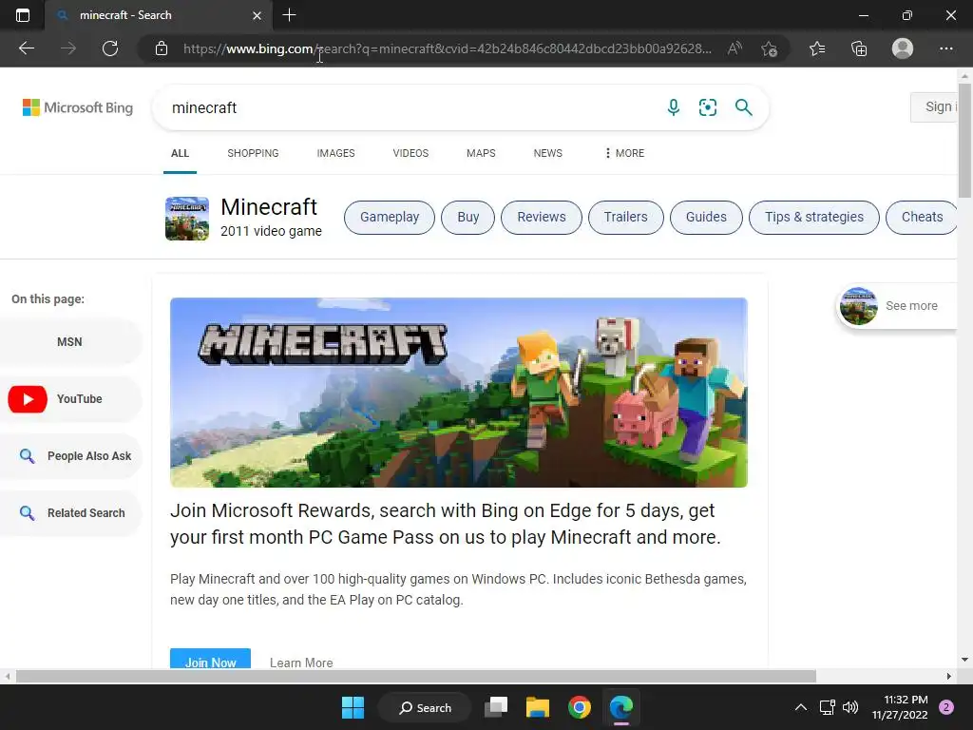The width and height of the screenshot is (973, 730).
Task: Click the See more card
Action: coord(897,306)
